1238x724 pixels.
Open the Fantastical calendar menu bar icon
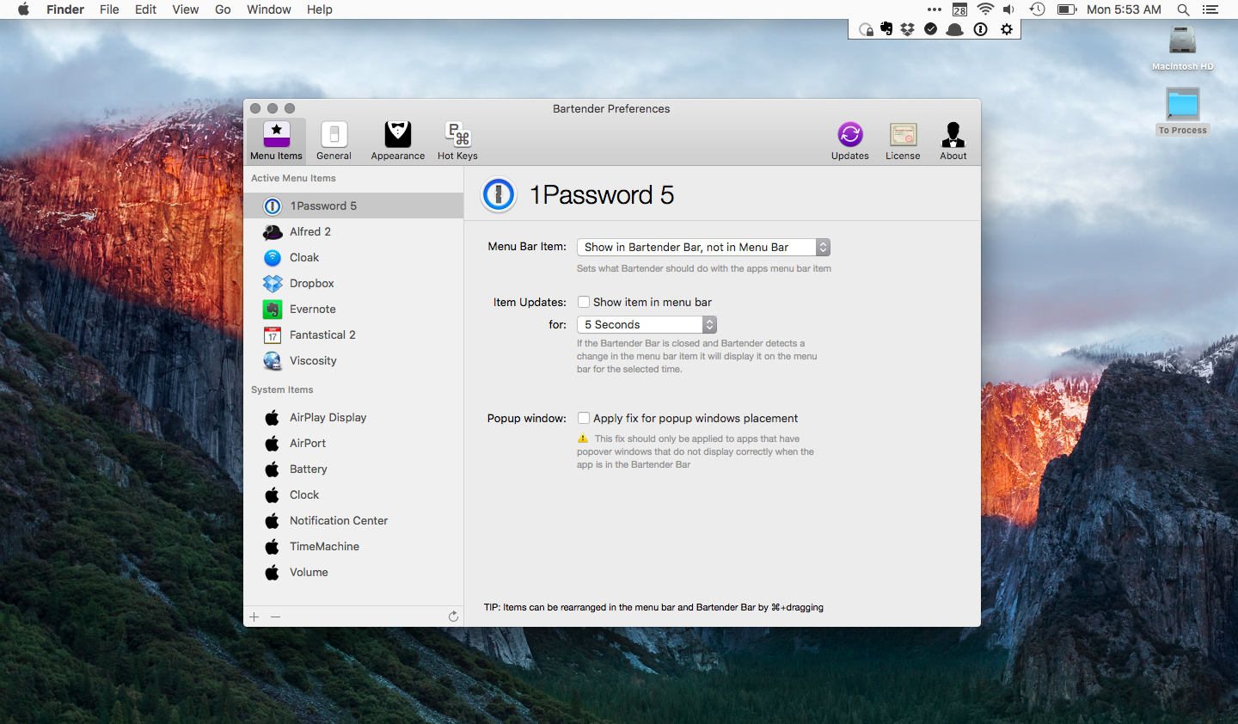click(x=959, y=9)
